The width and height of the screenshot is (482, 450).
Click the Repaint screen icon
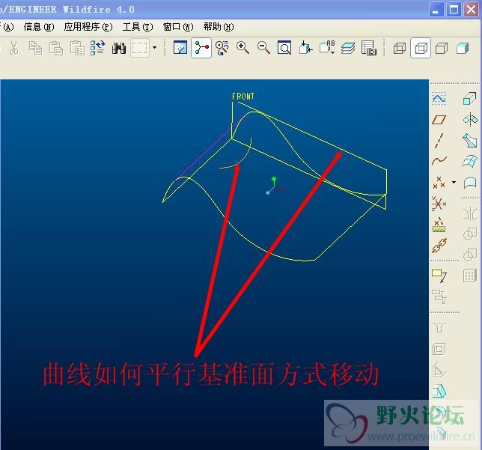coord(180,48)
